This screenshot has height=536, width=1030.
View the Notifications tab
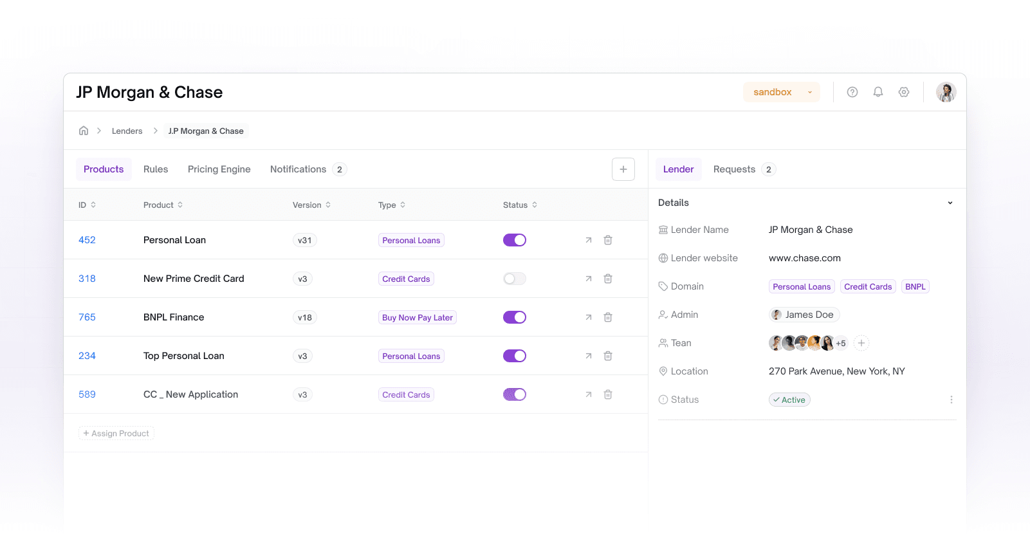coord(308,169)
